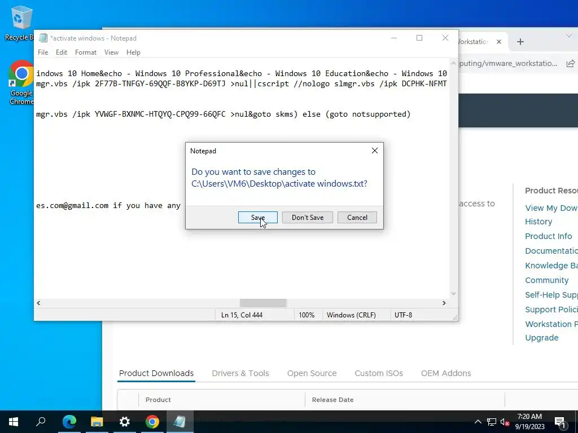Screen dimensions: 578x433
Task: Click the network tray icon
Action: [492, 422]
